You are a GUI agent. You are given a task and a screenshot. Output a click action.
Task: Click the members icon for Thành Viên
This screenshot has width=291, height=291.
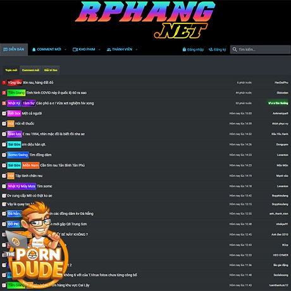(109, 49)
